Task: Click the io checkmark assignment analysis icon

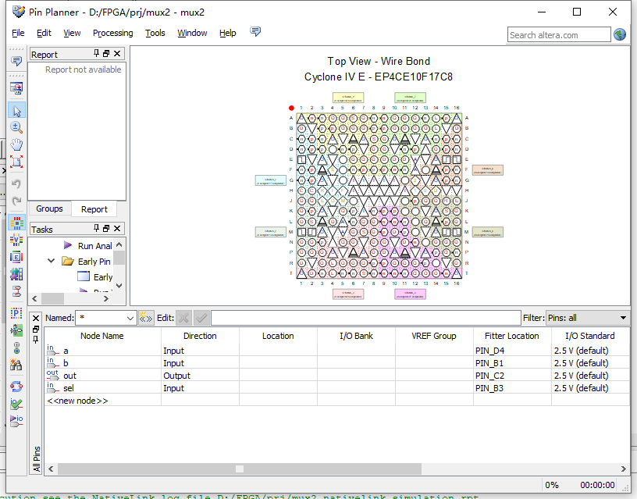Action: (16, 404)
